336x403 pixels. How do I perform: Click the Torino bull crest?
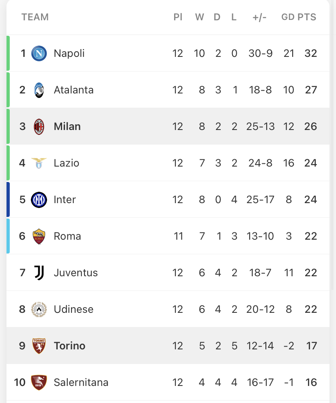(x=39, y=346)
